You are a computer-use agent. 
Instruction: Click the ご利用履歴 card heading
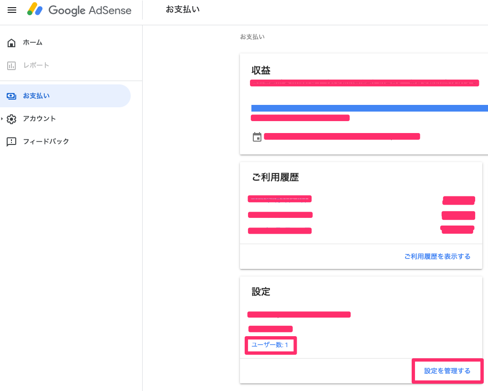point(275,177)
